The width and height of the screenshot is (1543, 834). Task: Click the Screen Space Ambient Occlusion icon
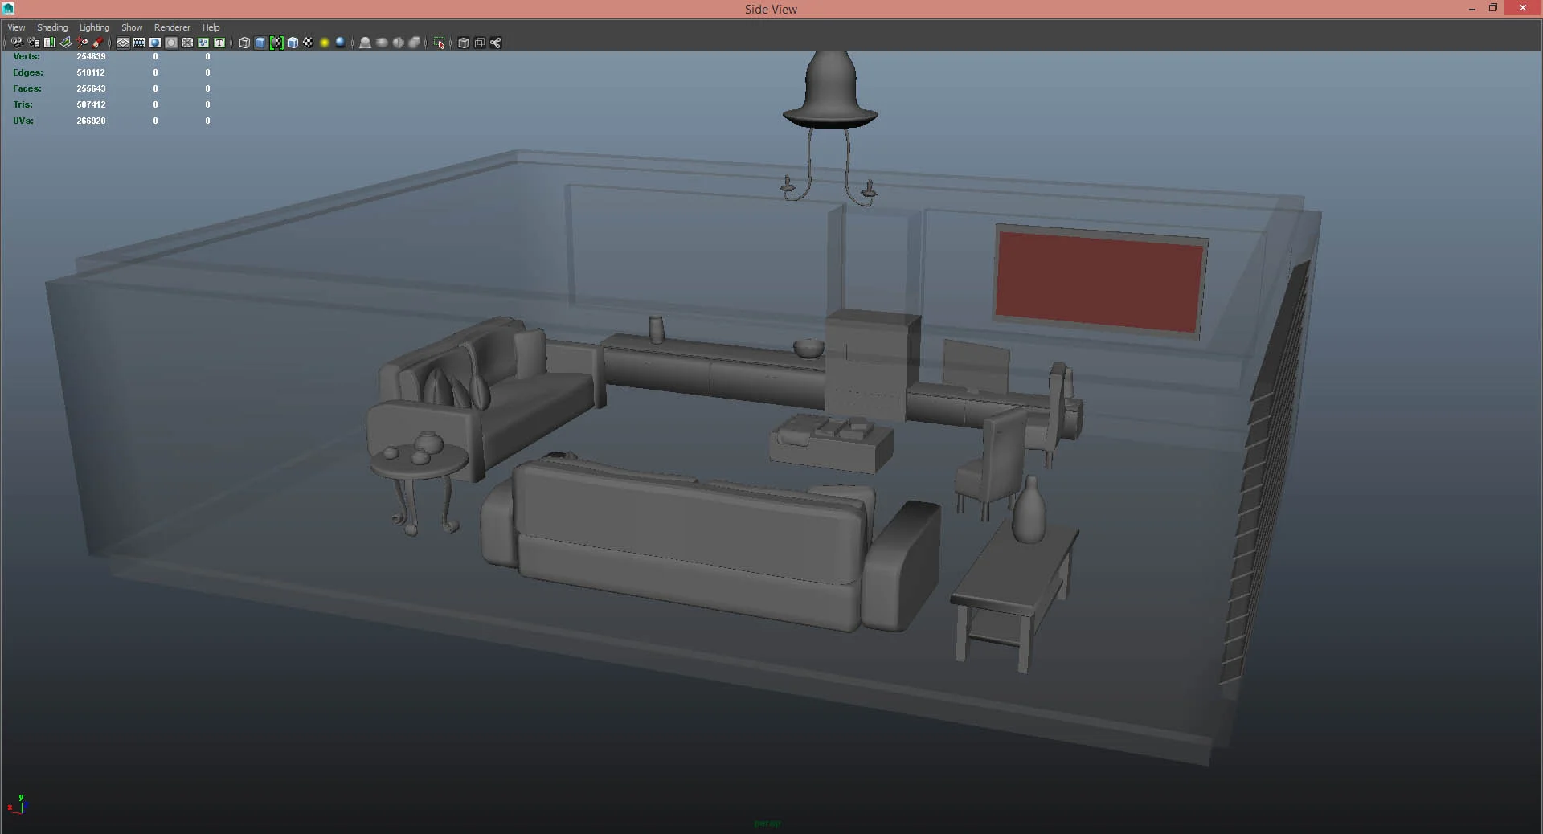(365, 43)
